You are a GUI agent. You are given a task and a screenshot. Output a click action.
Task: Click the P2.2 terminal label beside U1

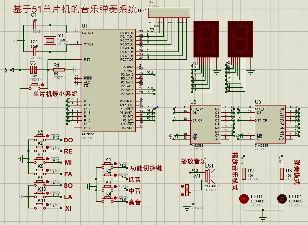click(x=150, y=73)
